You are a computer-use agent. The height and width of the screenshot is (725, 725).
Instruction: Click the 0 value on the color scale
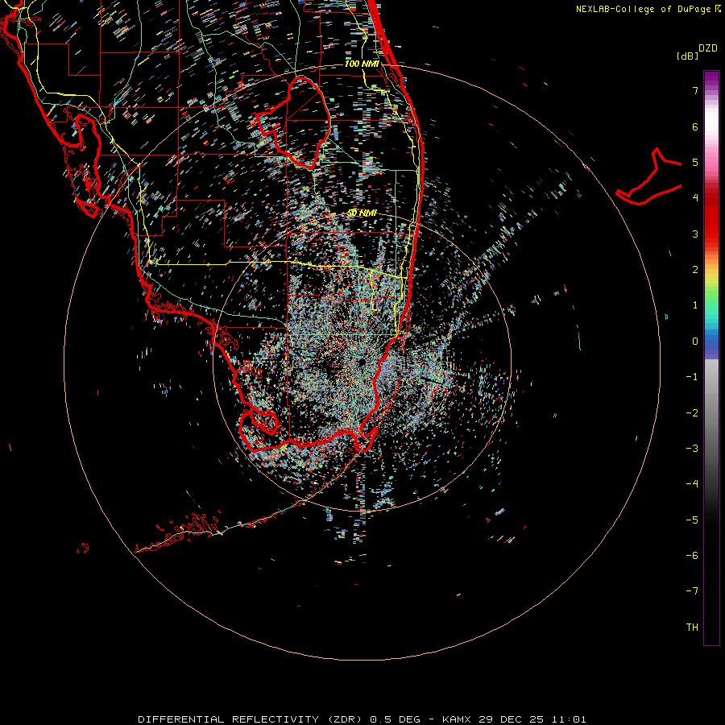(x=695, y=342)
